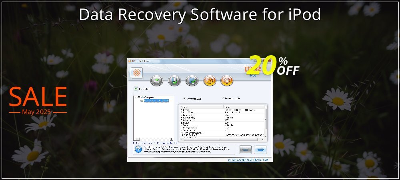Go back with the gray left arrow button
This screenshot has height=180, width=400.
click(246, 150)
